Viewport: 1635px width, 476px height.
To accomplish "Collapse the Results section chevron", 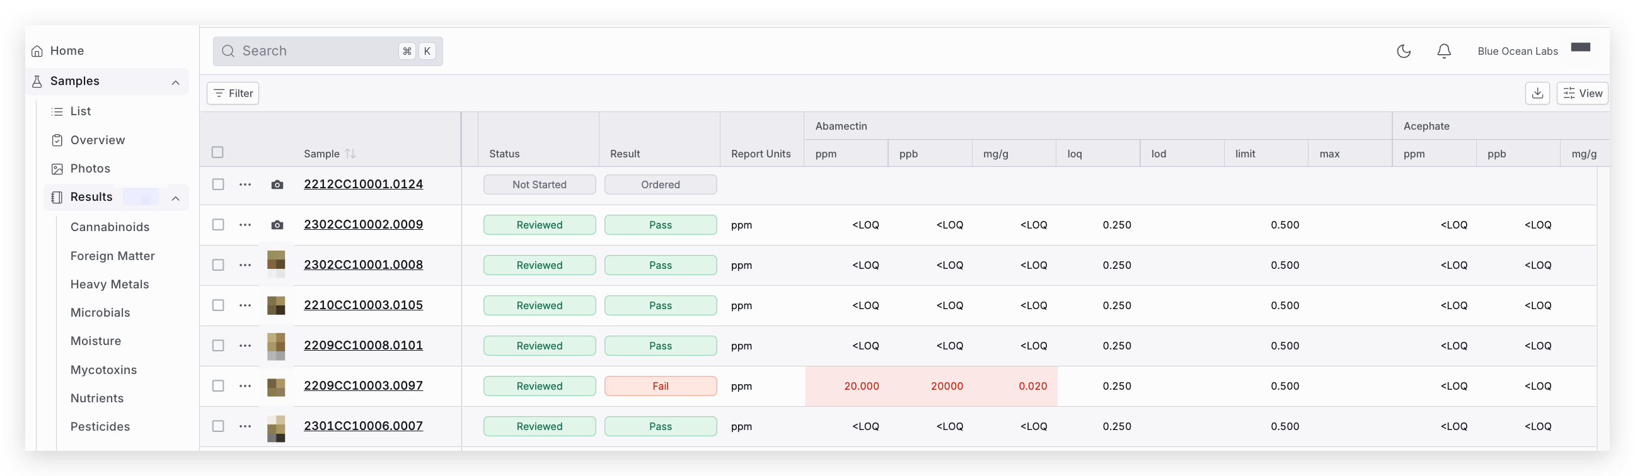I will click(176, 198).
